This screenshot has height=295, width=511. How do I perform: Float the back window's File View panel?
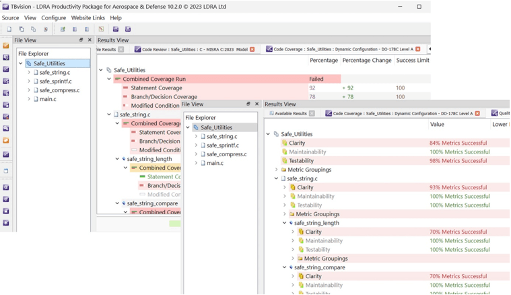pos(81,40)
